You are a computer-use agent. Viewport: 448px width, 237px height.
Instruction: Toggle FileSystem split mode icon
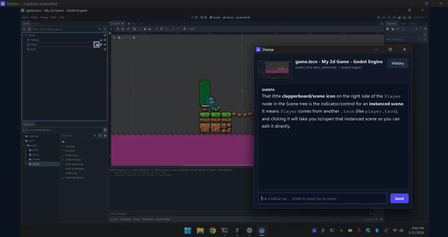point(105,130)
